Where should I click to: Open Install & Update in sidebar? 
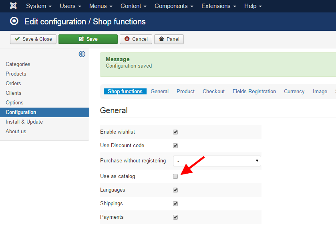coord(24,122)
